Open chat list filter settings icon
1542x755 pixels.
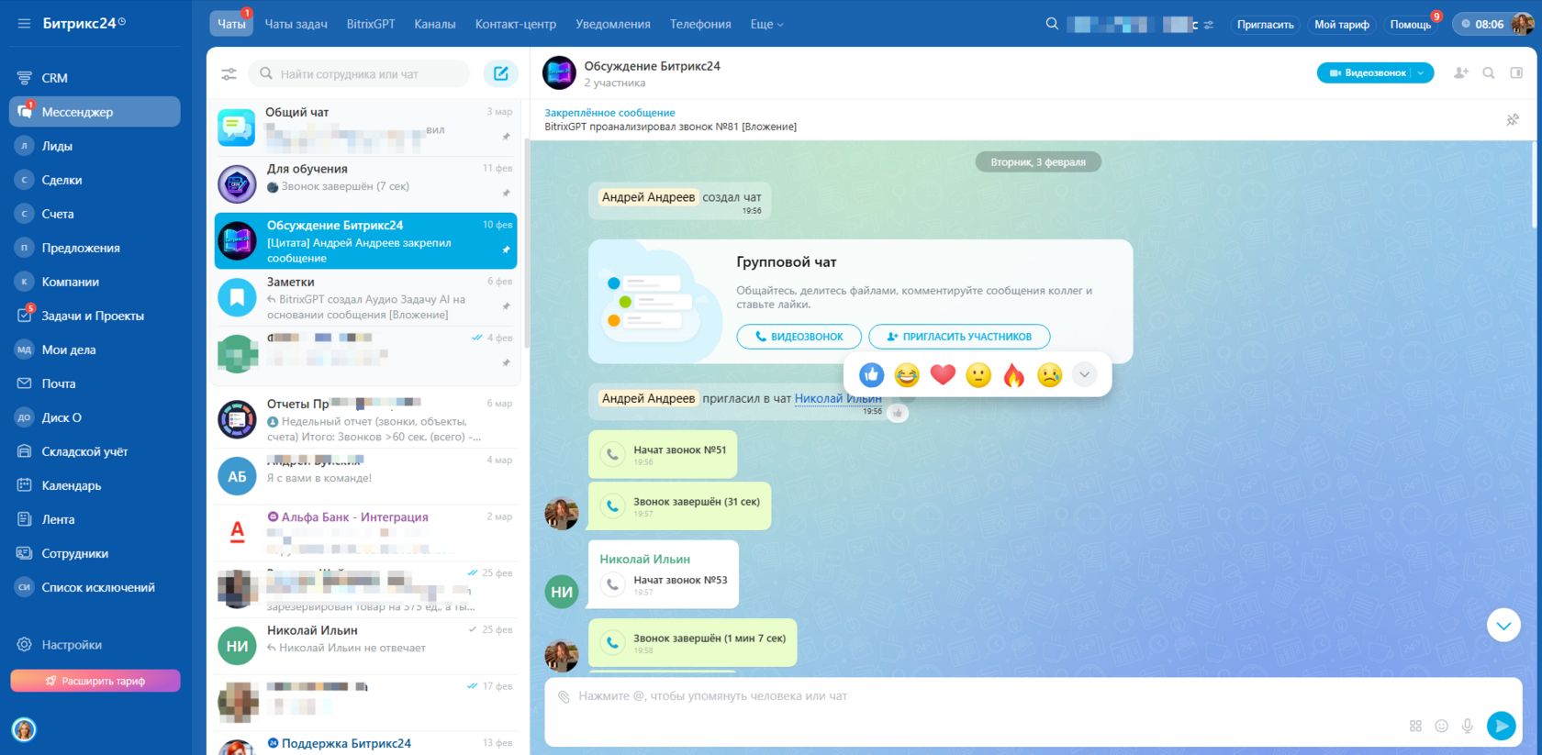(229, 73)
